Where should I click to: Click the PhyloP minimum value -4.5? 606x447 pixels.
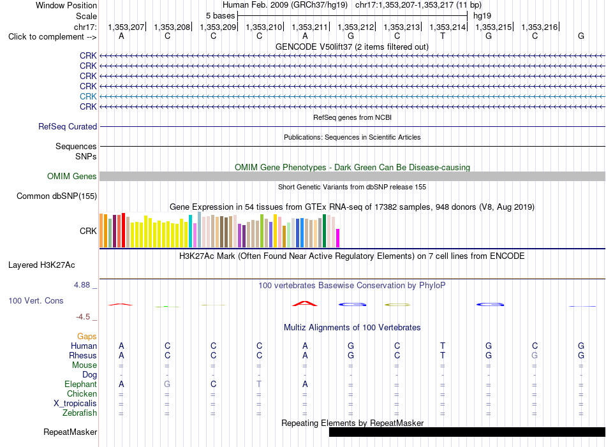pos(83,317)
